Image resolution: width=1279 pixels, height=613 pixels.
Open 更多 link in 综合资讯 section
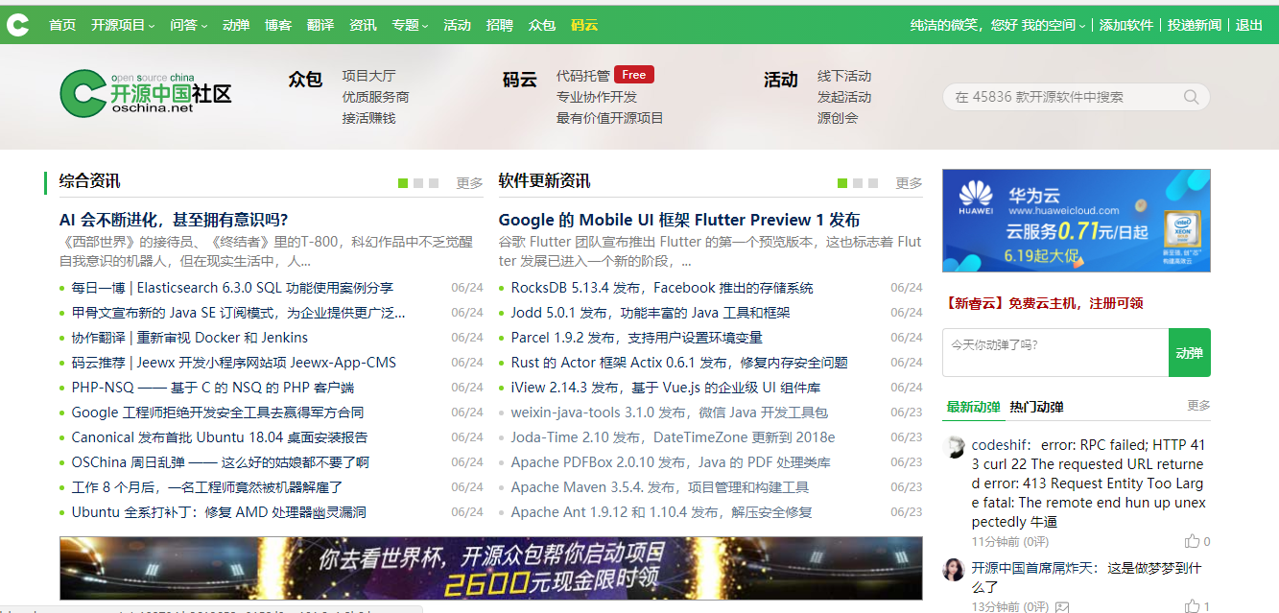(x=469, y=183)
